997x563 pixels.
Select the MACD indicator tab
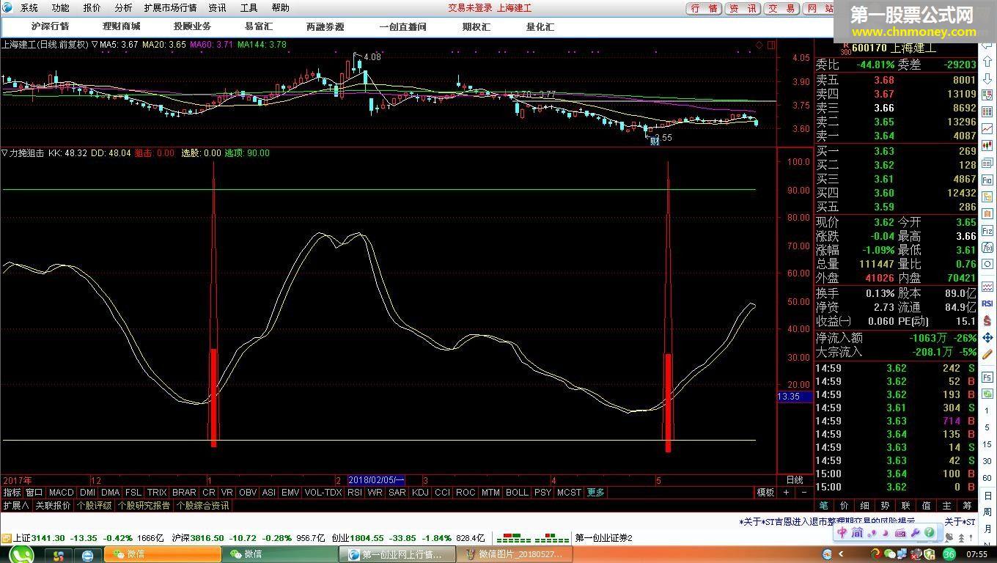(62, 493)
